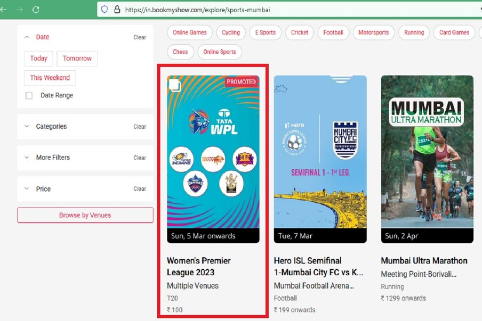Filter by Chess chip

point(180,52)
